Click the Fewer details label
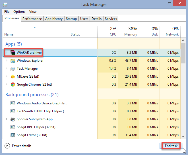 coord(22,146)
